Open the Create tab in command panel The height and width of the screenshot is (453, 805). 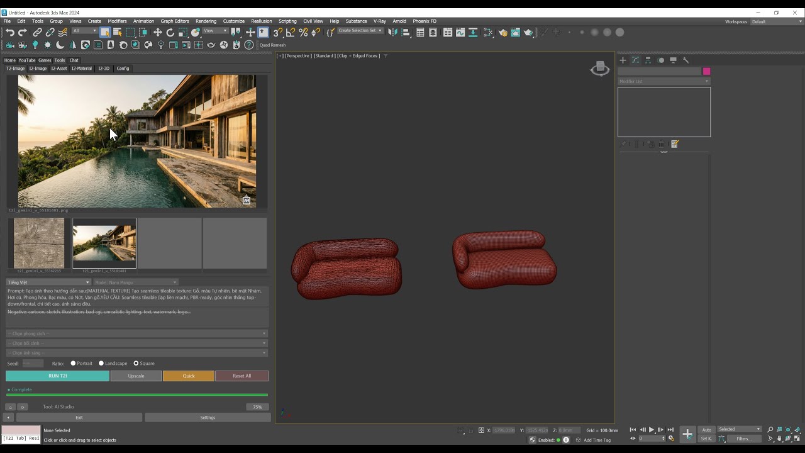click(x=623, y=60)
